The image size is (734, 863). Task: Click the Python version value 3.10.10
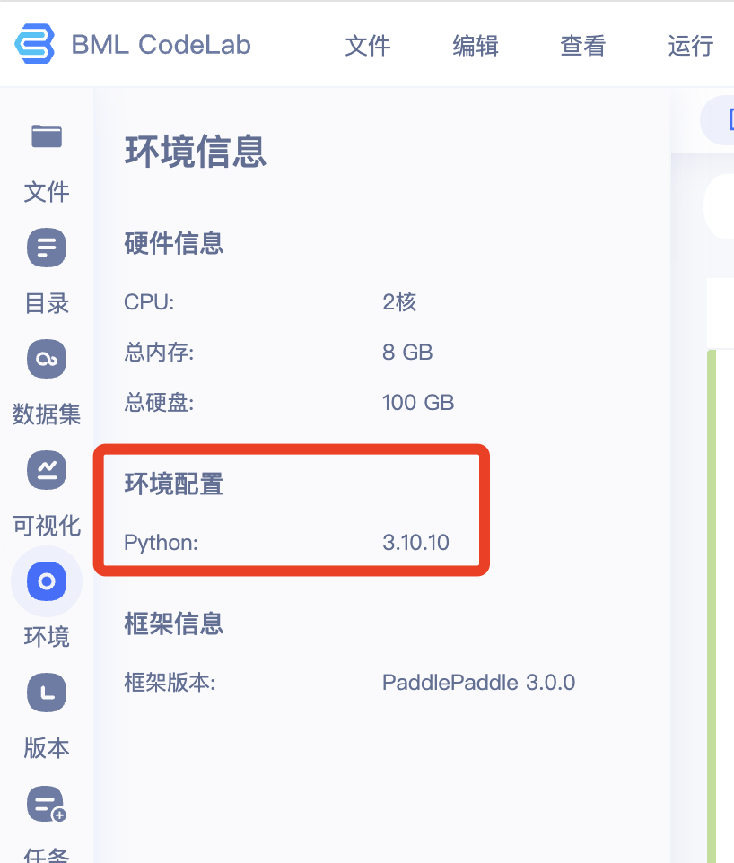point(415,542)
